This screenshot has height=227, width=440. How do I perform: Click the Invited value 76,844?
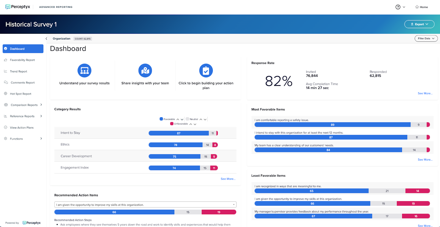point(312,76)
